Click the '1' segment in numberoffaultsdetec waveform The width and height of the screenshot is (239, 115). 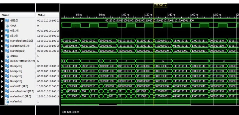101,61
